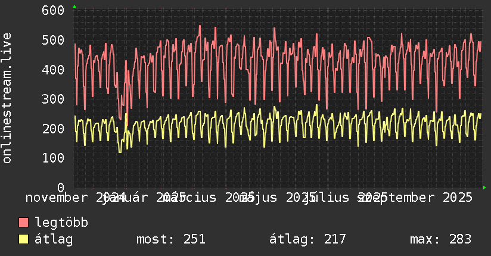Click the y-axis label 300
This screenshot has width=491, height=256.
[53, 99]
